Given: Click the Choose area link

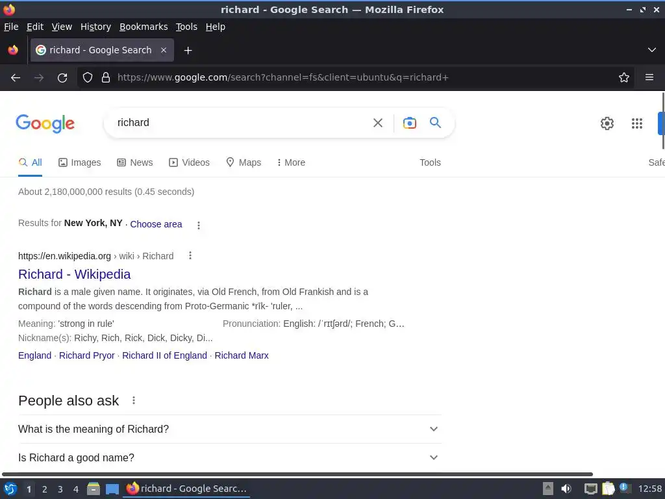Looking at the screenshot, I should point(156,224).
